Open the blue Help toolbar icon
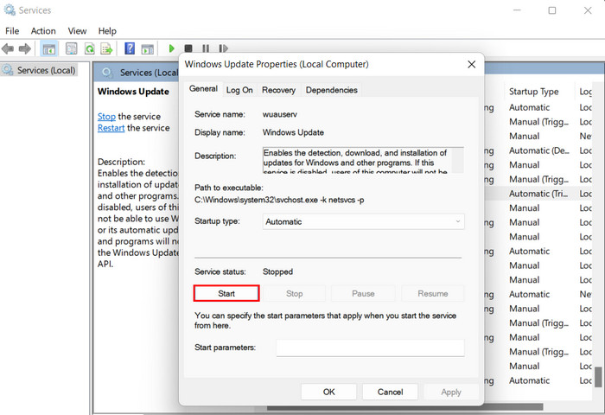 (x=130, y=48)
